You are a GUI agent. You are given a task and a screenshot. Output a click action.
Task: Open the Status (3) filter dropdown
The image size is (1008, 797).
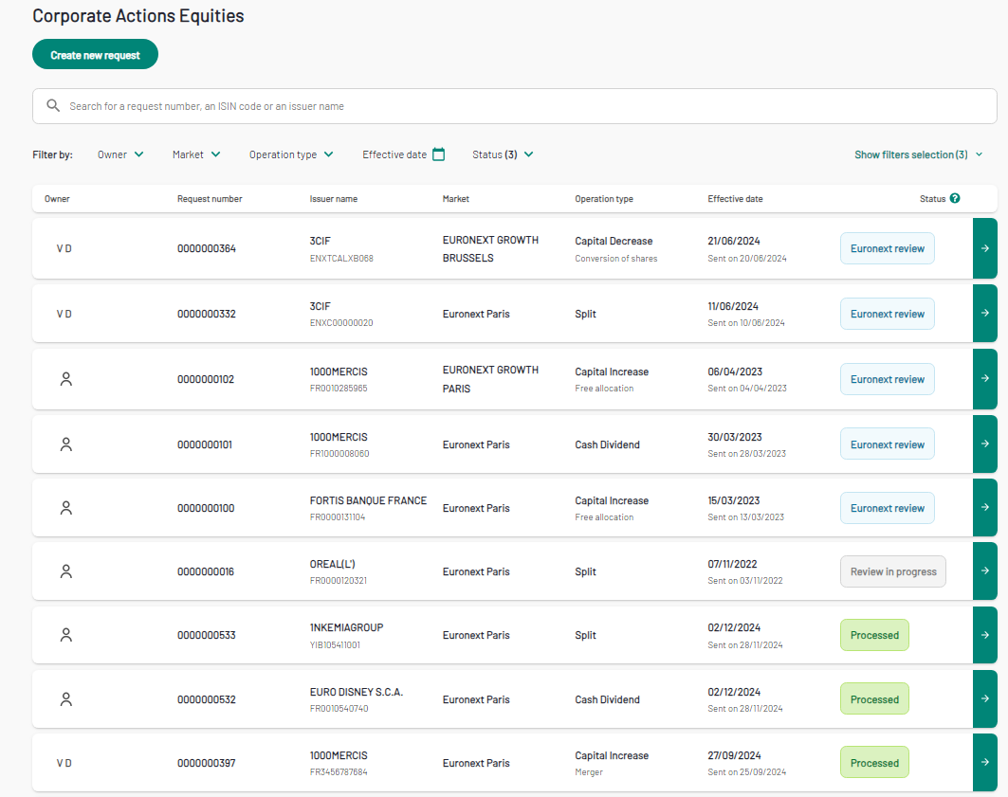[503, 154]
